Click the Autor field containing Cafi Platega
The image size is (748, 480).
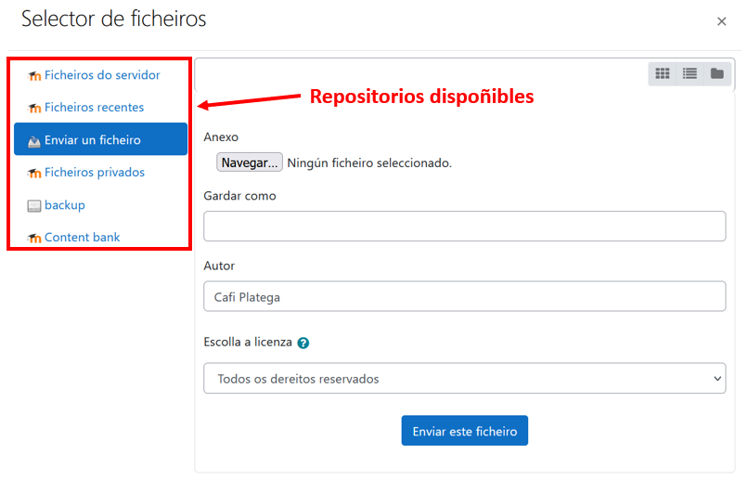(465, 296)
